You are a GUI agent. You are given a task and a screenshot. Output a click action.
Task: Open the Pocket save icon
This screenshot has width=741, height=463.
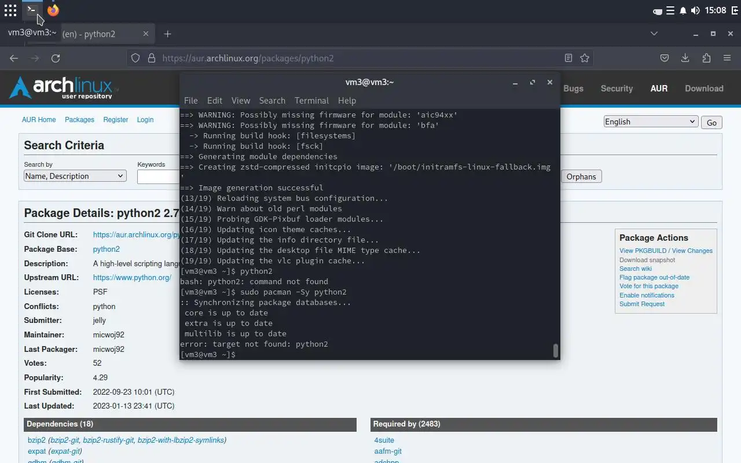tap(665, 58)
